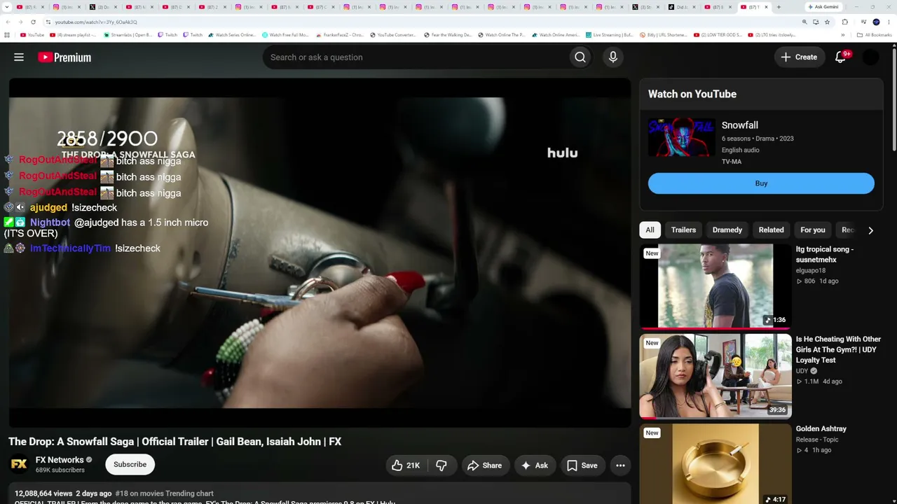Open the Snowfall show title
This screenshot has width=897, height=504.
[x=740, y=125]
